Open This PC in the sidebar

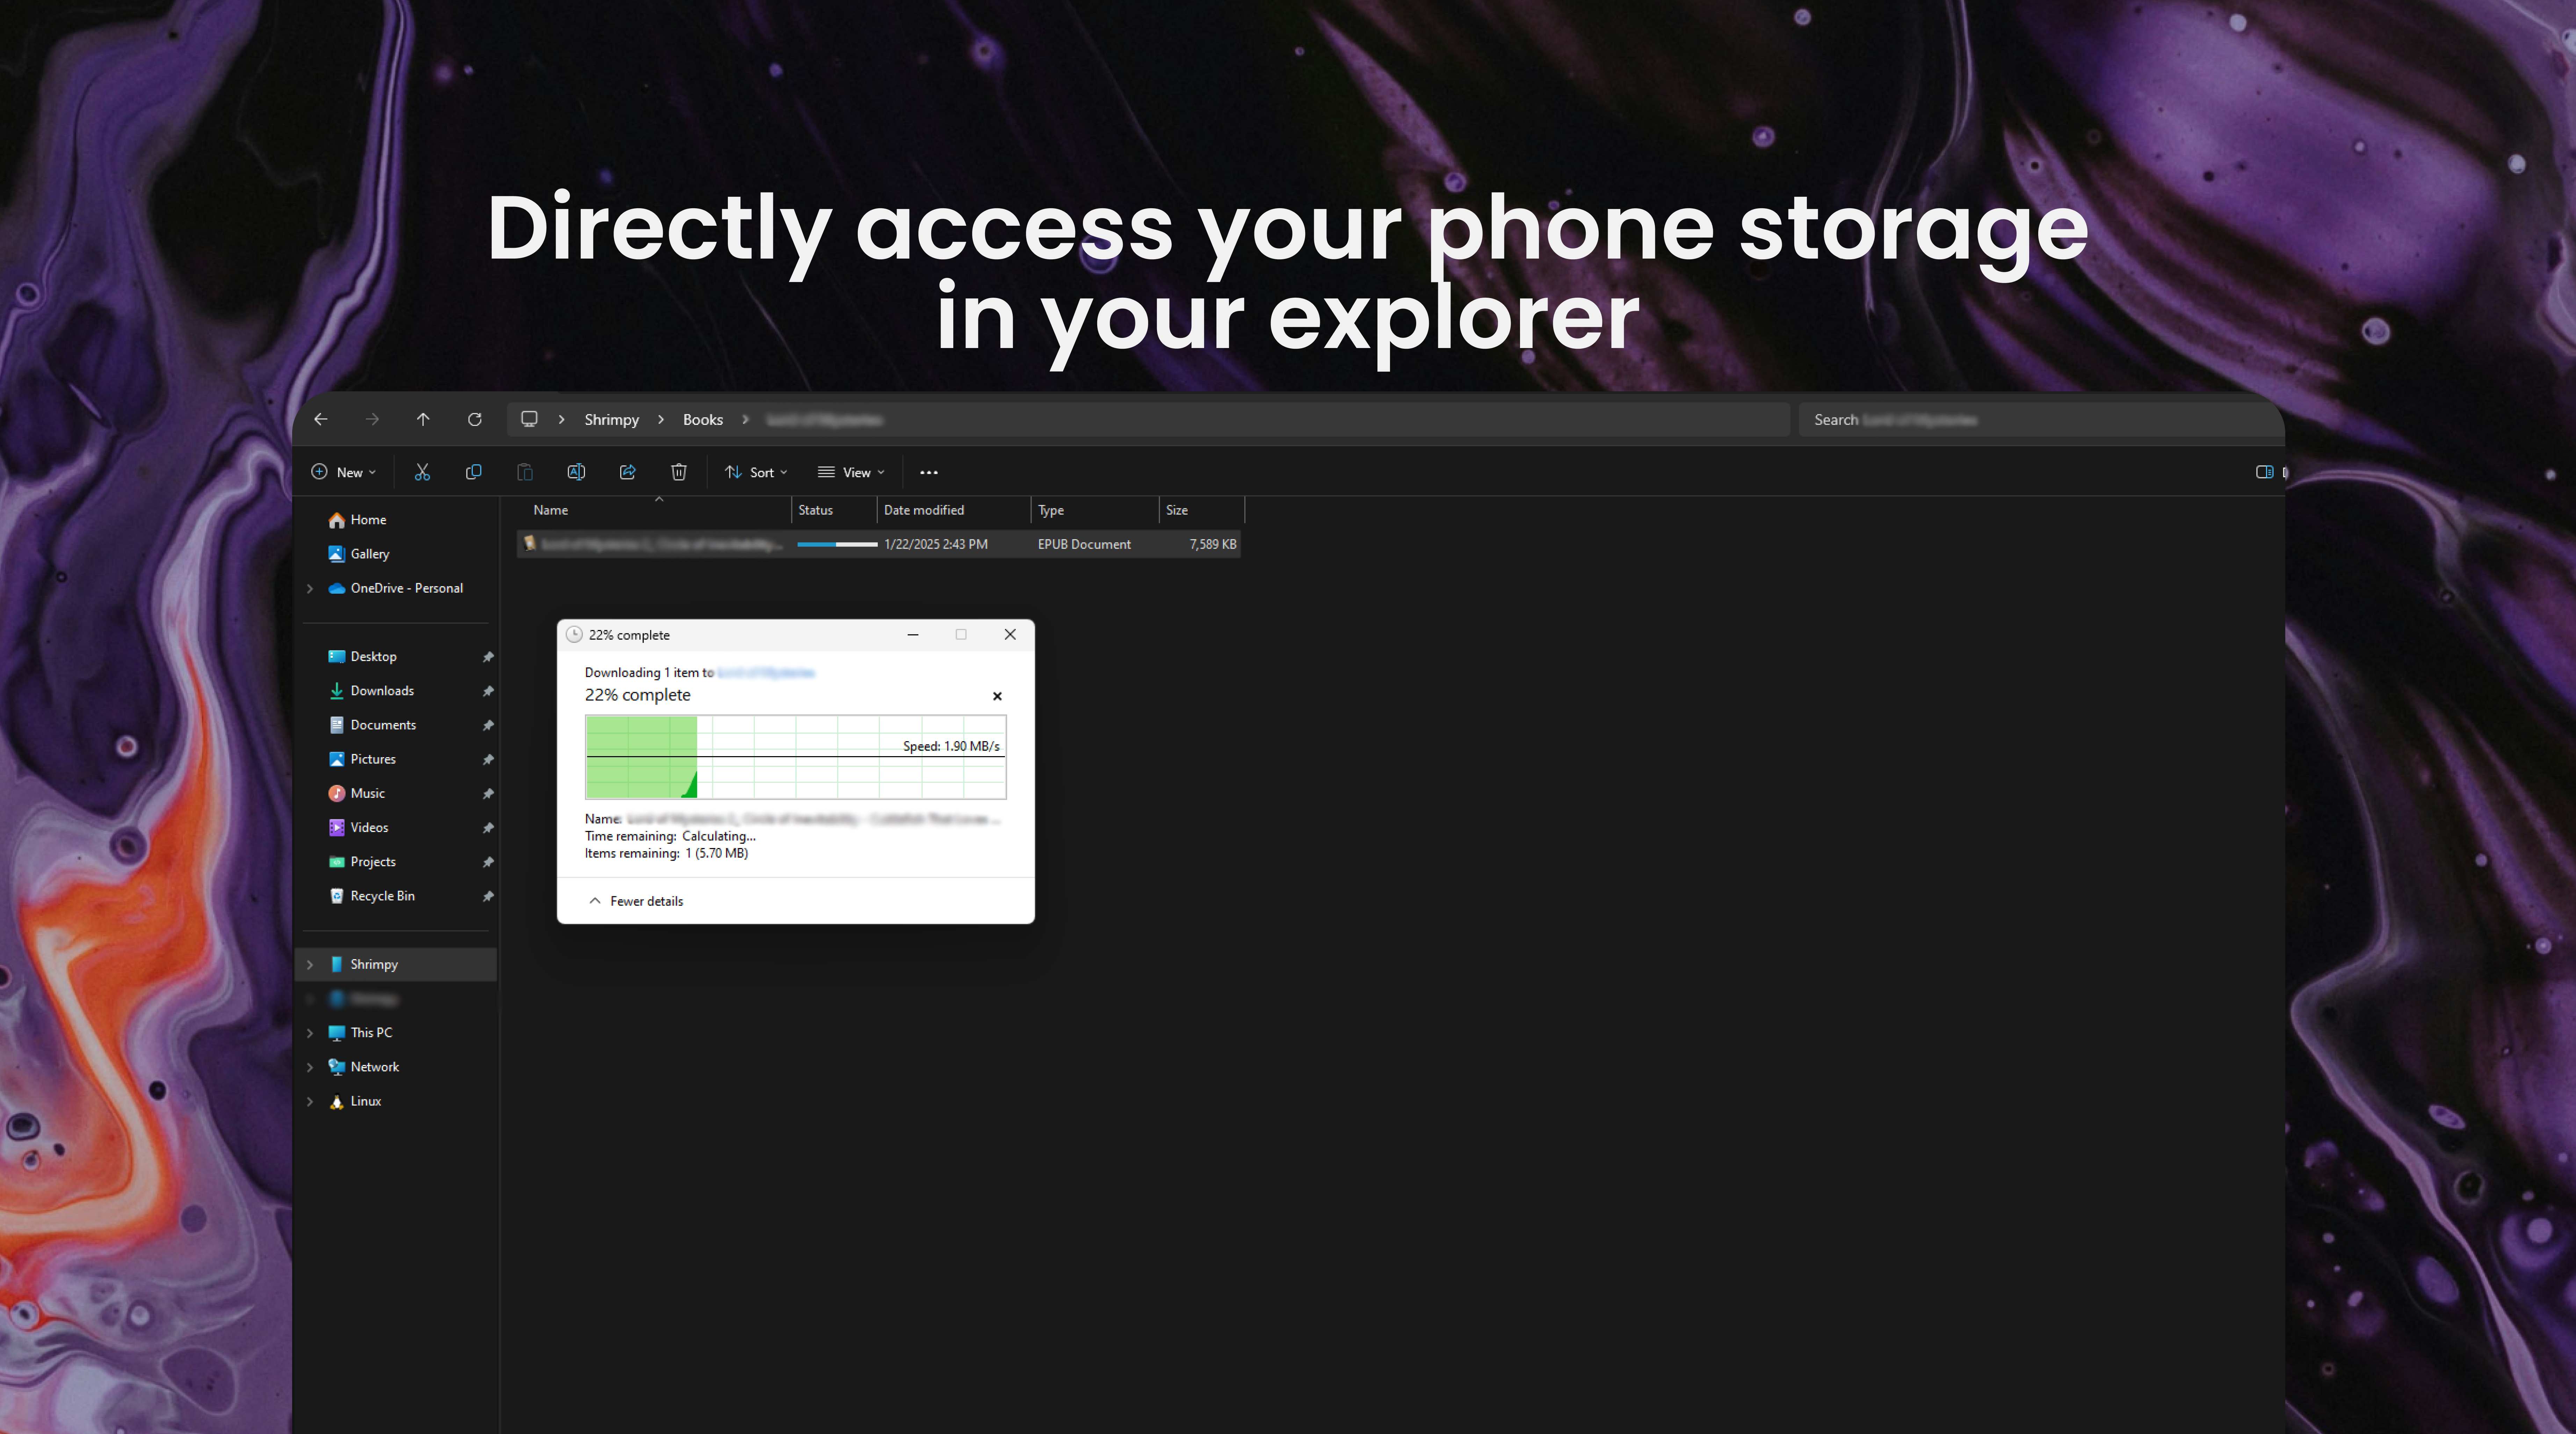click(371, 1033)
